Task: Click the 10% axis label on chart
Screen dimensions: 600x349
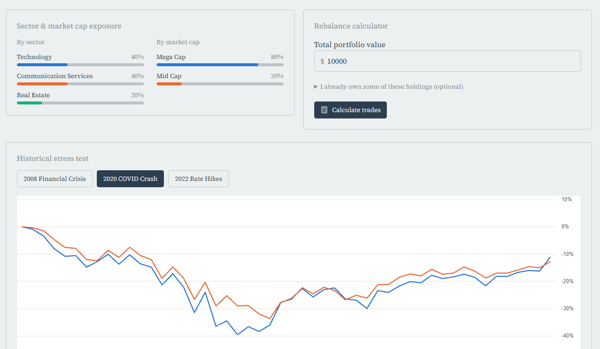Action: (x=567, y=200)
